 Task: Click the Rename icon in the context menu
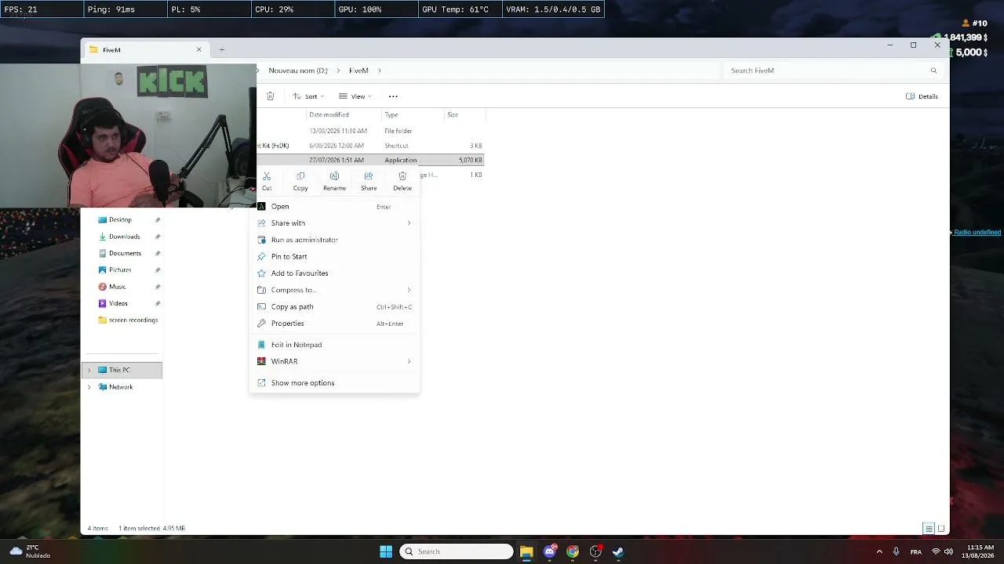point(334,176)
